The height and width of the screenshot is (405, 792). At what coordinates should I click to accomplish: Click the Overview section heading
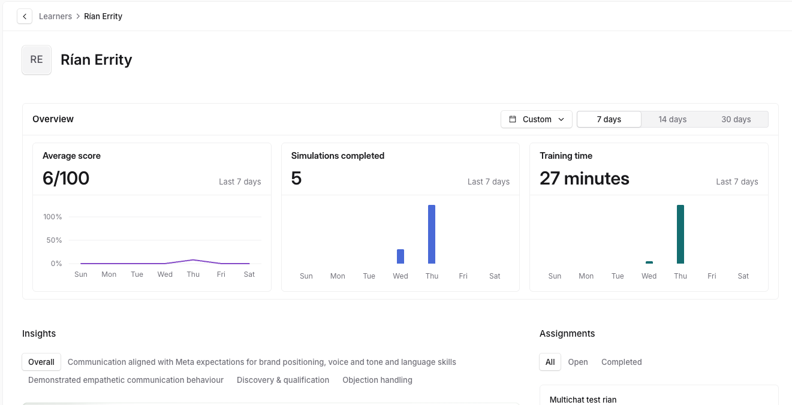tap(53, 119)
